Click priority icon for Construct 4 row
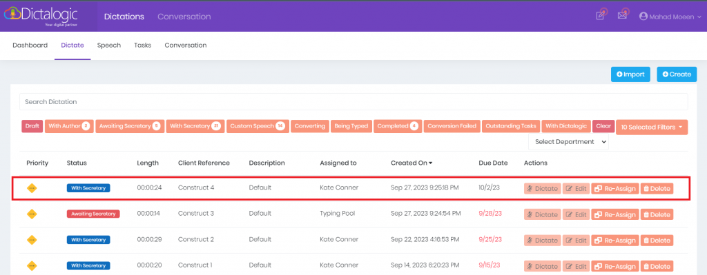The image size is (707, 275). click(32, 188)
